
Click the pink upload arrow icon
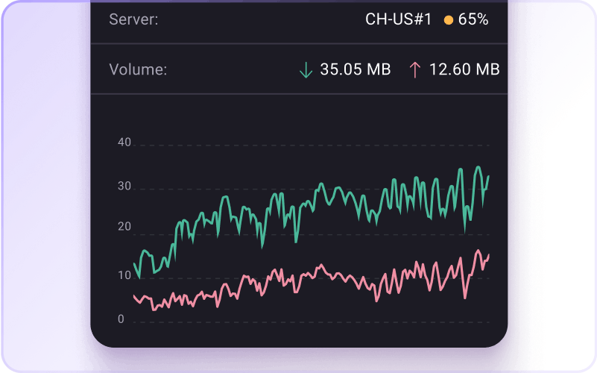pyautogui.click(x=415, y=70)
